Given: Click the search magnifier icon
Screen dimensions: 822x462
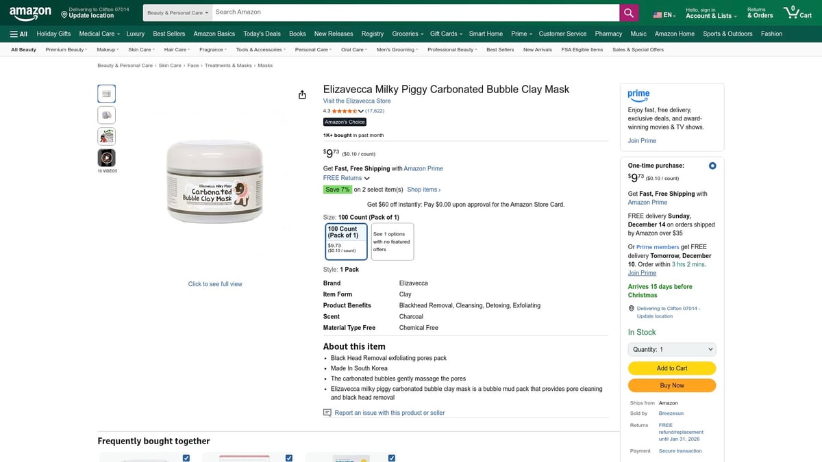Looking at the screenshot, I should point(628,12).
